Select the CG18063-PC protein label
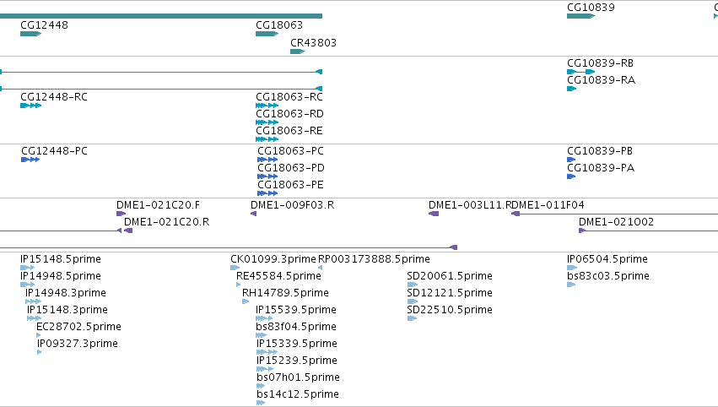 (x=290, y=151)
